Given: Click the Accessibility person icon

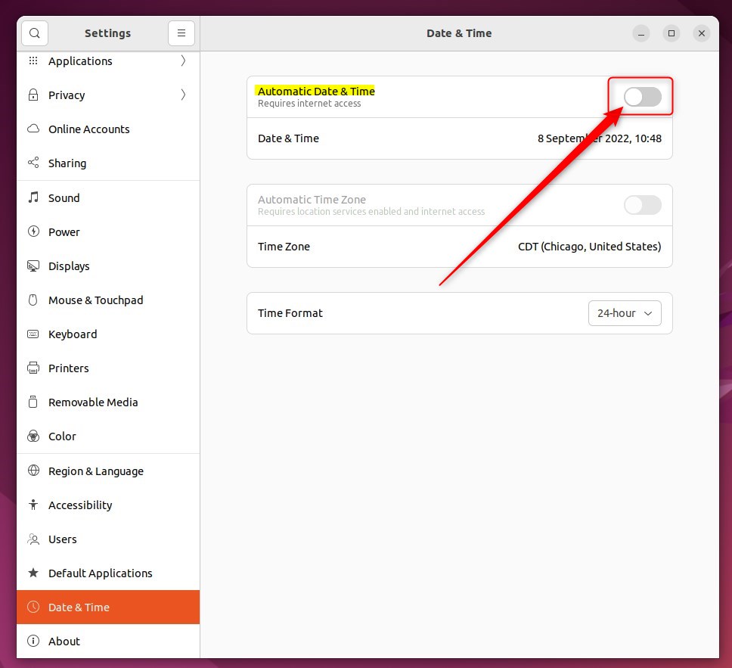Looking at the screenshot, I should [33, 505].
